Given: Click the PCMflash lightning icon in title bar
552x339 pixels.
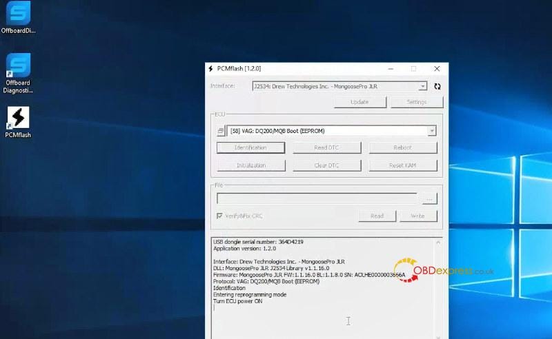Looking at the screenshot, I should coord(210,69).
